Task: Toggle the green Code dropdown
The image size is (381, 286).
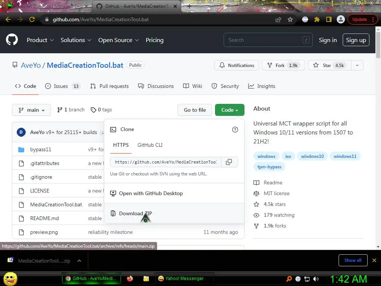Action: click(230, 110)
